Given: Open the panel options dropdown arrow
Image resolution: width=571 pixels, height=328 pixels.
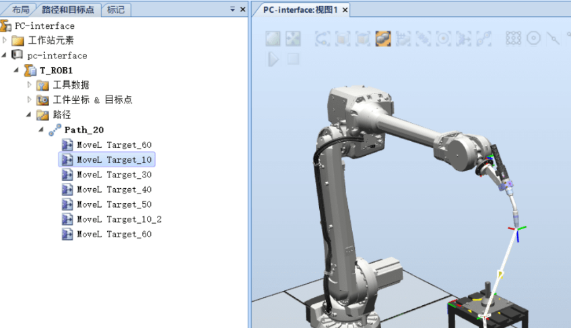Looking at the screenshot, I should point(233,9).
